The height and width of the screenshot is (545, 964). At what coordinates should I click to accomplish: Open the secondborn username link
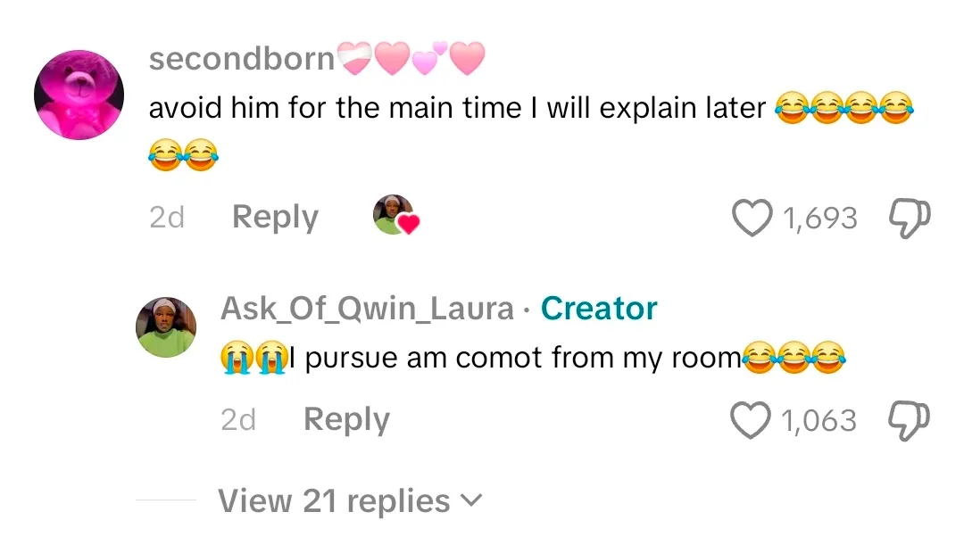(241, 59)
